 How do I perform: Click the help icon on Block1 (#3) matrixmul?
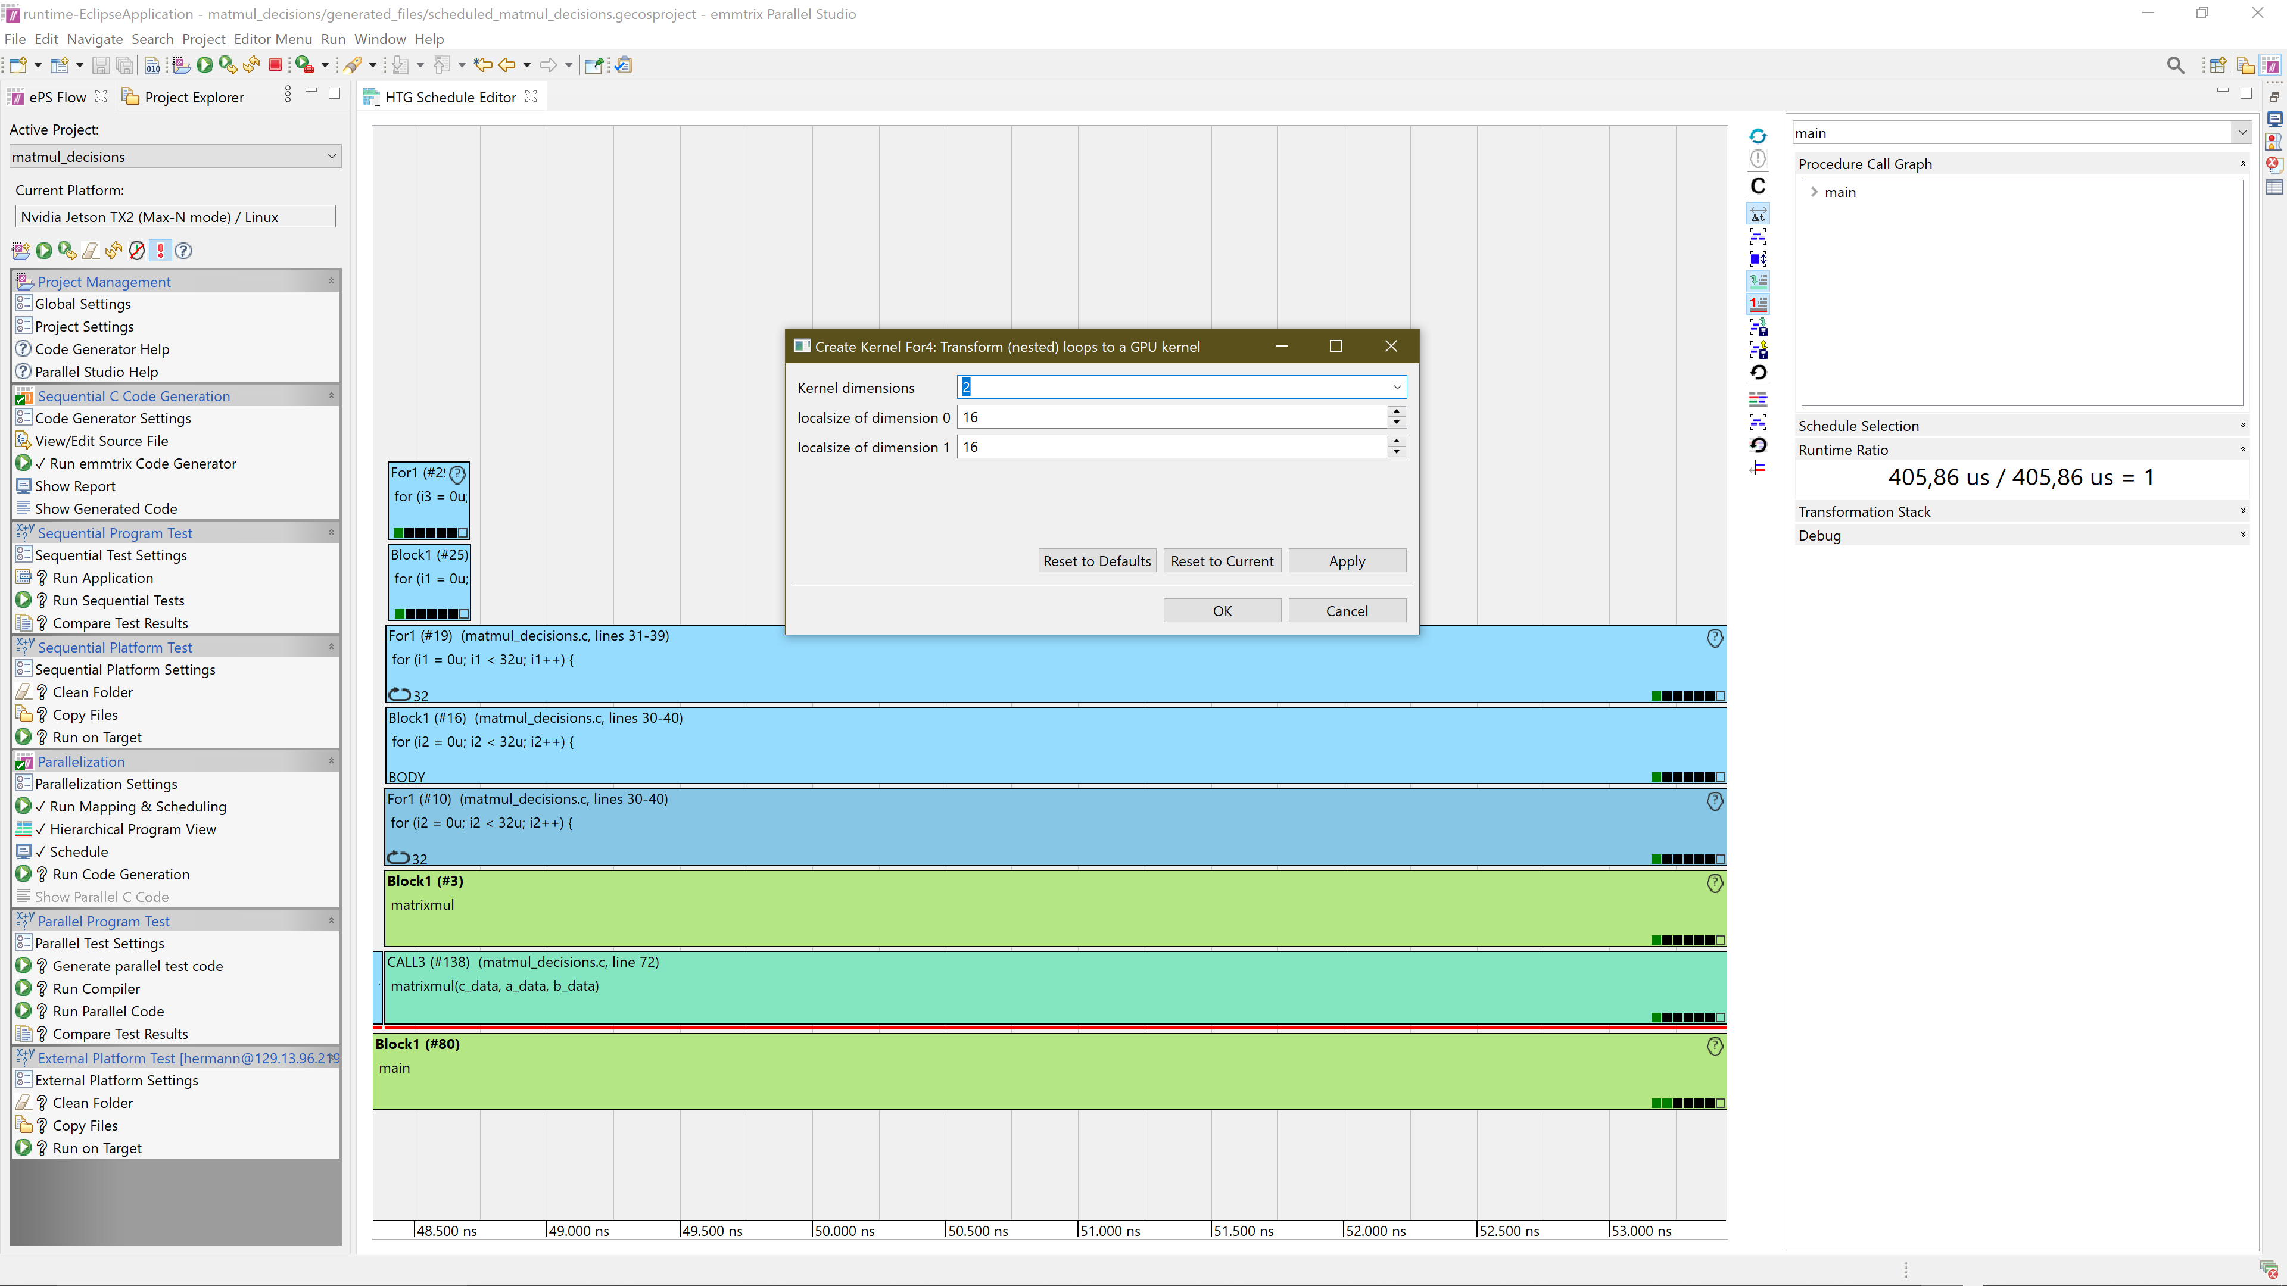1715,883
